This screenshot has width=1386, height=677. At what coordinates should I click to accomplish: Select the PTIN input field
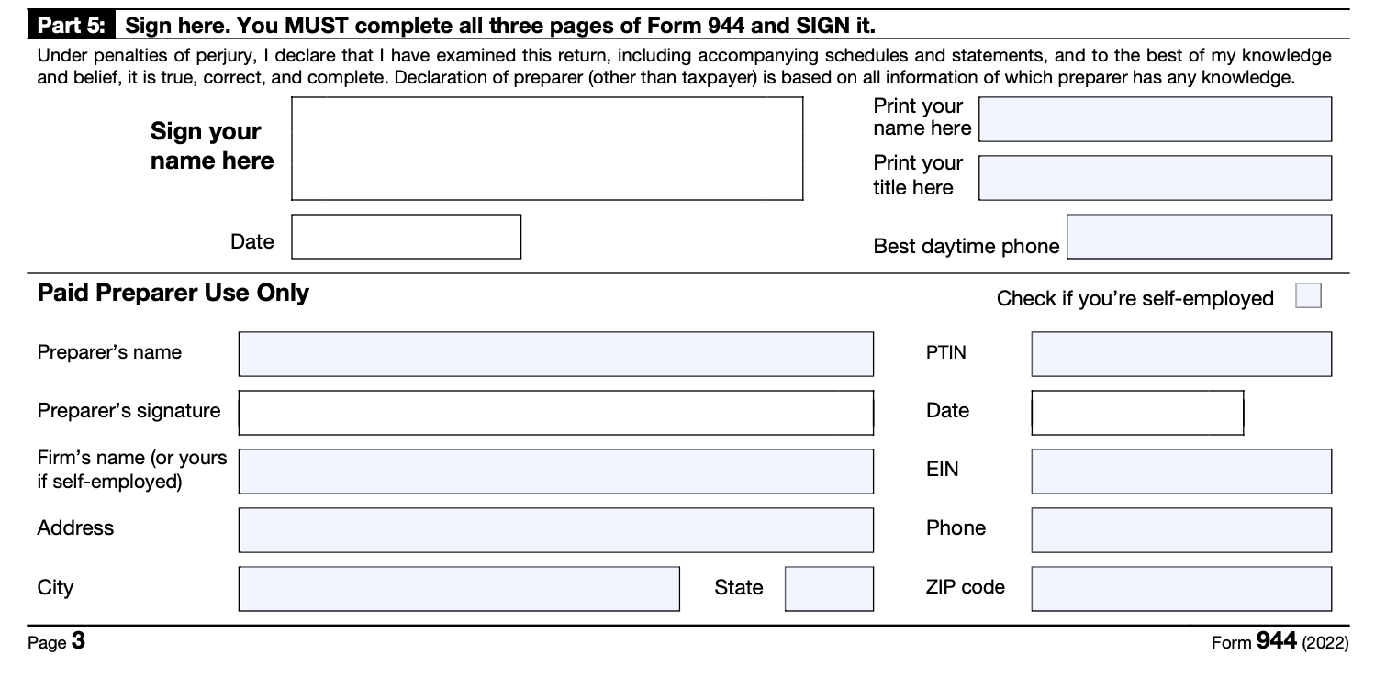1180,354
